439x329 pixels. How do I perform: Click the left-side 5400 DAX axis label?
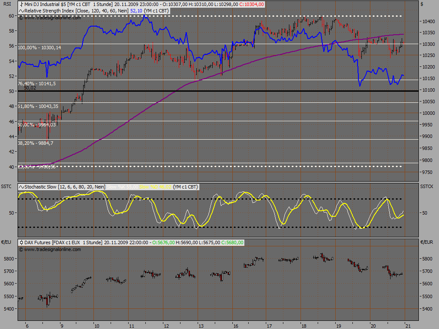click(x=9, y=309)
